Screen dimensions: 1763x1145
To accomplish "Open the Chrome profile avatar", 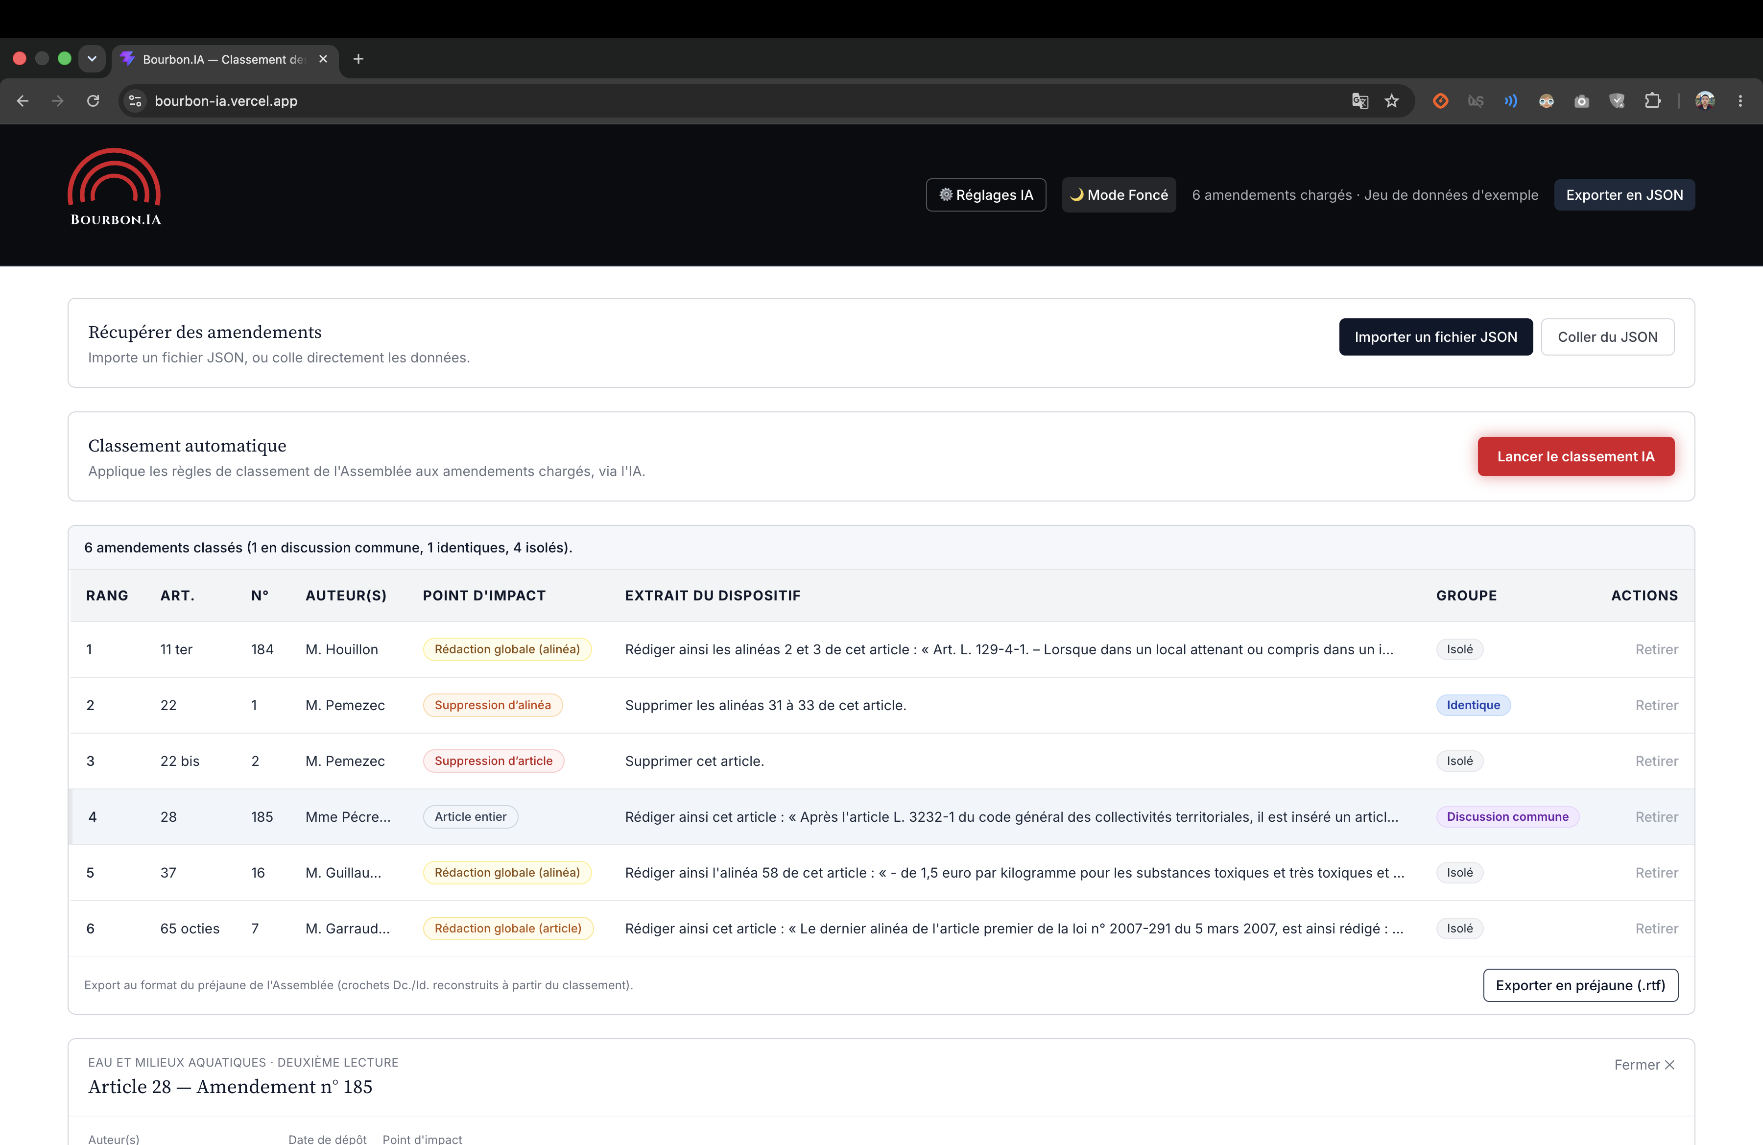I will (1705, 101).
